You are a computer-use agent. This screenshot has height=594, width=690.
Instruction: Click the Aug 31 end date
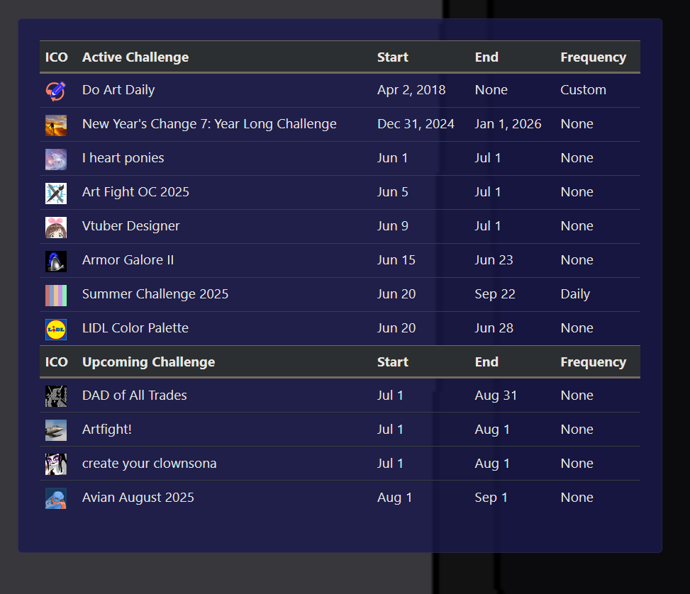(496, 395)
